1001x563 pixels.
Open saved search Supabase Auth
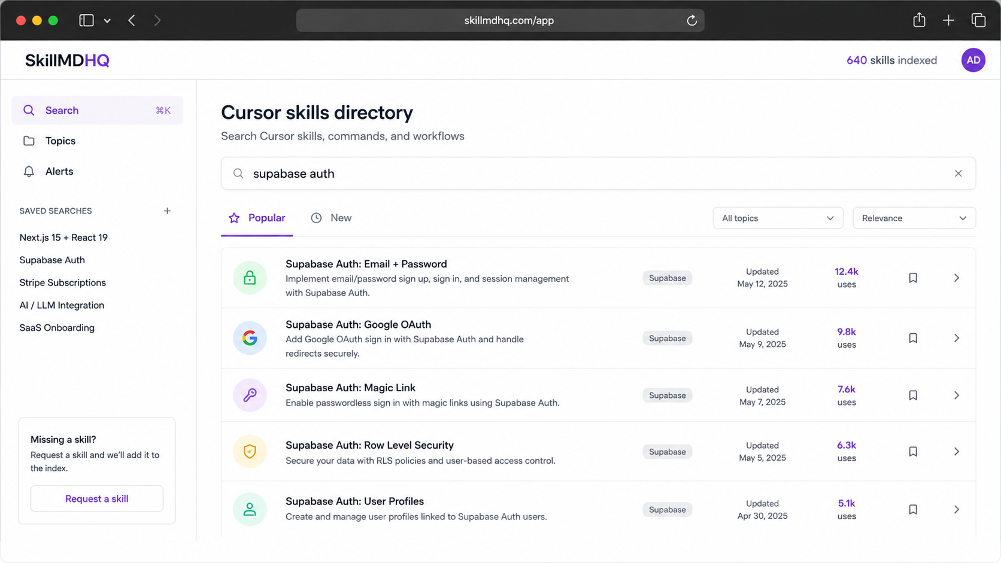click(52, 260)
